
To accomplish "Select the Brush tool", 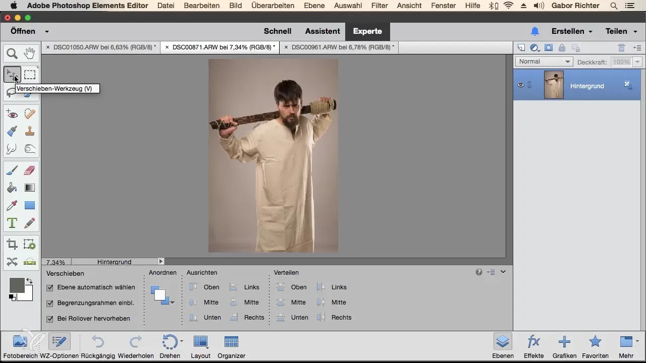I will [12, 170].
